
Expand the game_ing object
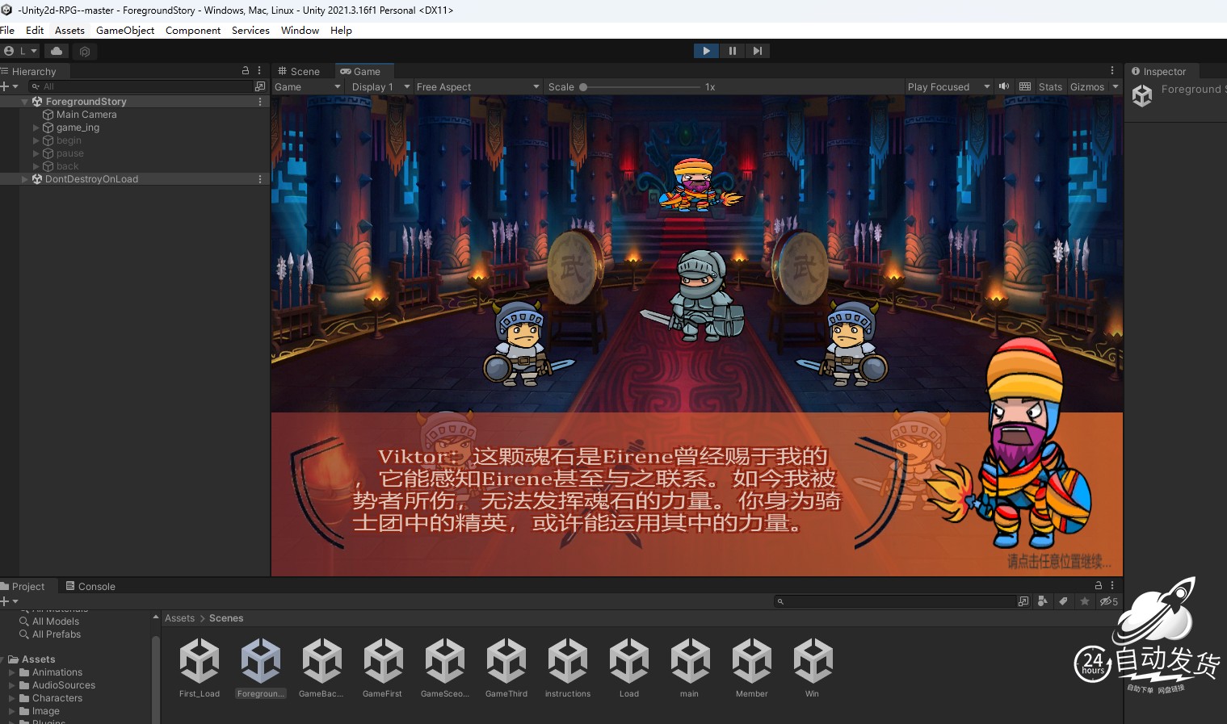tap(36, 128)
